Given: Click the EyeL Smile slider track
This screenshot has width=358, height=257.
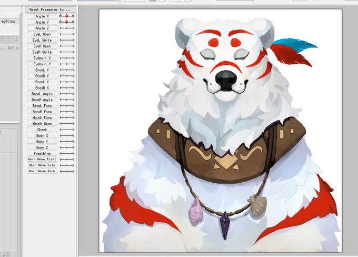Looking at the screenshot, I should tap(67, 40).
